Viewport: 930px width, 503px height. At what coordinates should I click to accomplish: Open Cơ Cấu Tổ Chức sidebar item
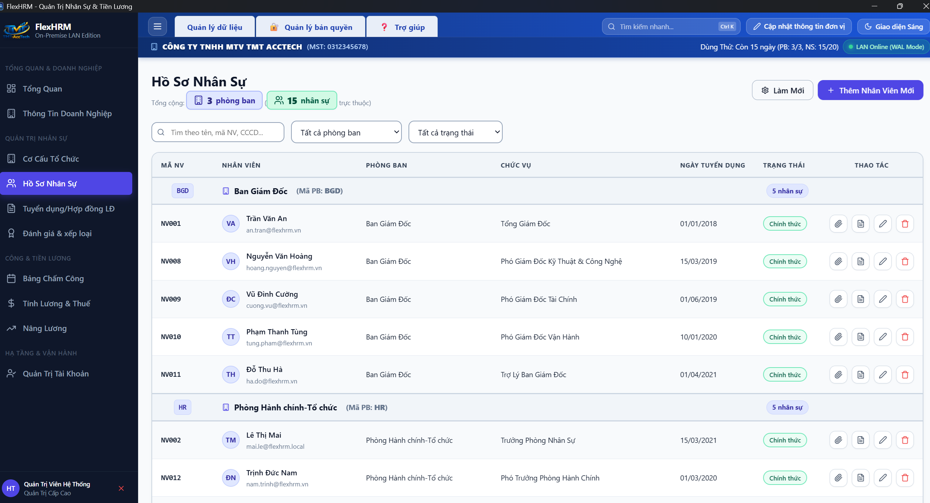66,159
